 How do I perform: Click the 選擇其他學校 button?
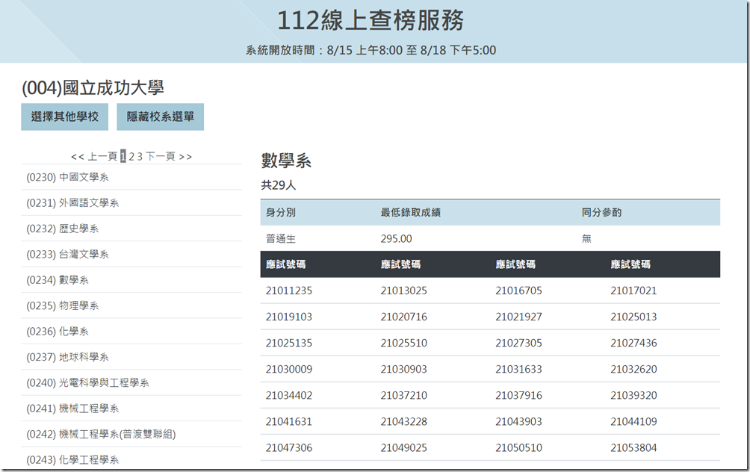pyautogui.click(x=64, y=117)
